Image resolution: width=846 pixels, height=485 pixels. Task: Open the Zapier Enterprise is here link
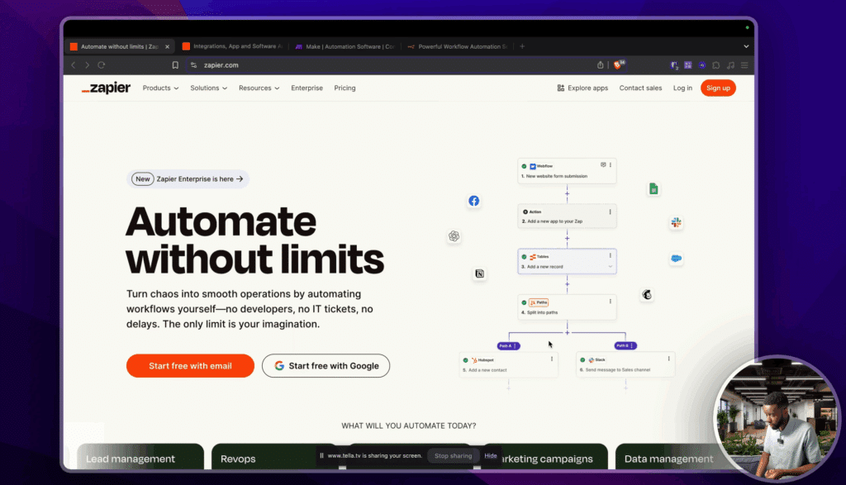(189, 178)
